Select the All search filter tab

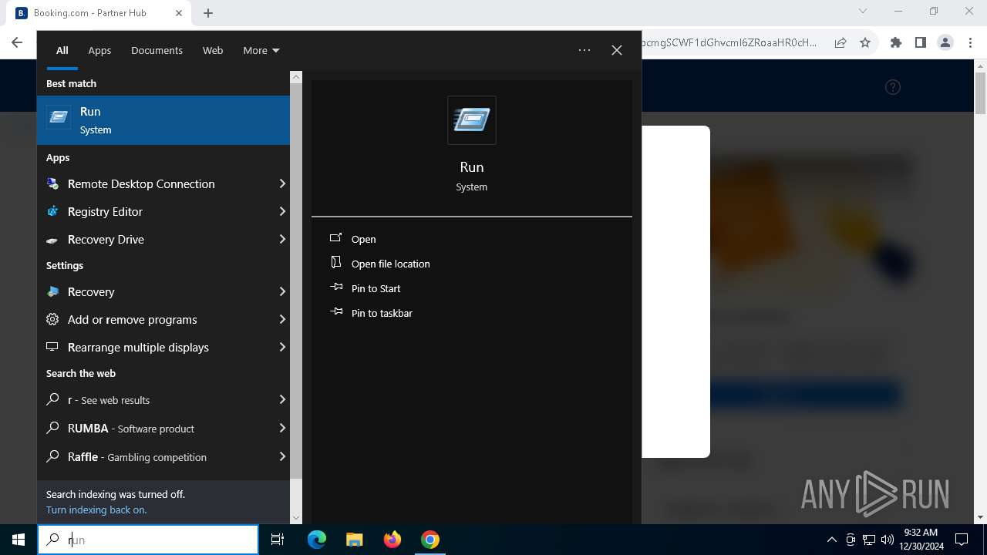[62, 50]
